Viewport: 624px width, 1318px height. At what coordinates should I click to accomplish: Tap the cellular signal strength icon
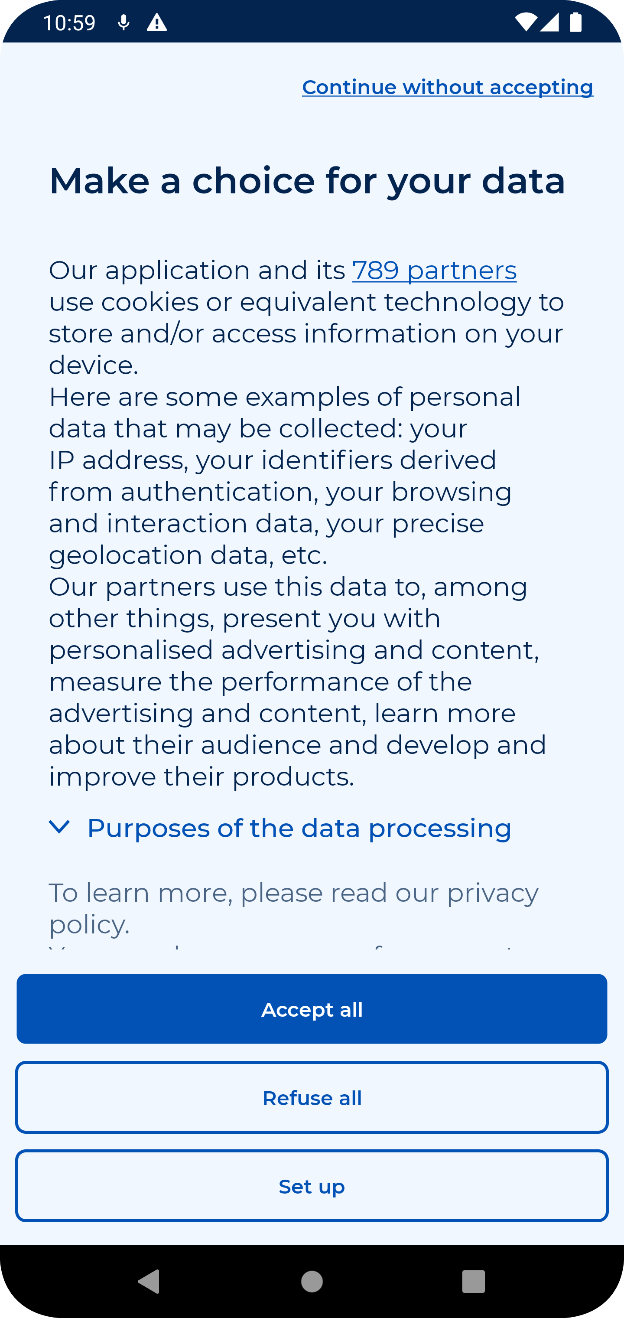[550, 23]
